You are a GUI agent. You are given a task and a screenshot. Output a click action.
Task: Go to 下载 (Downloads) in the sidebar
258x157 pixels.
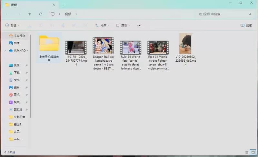[16, 73]
